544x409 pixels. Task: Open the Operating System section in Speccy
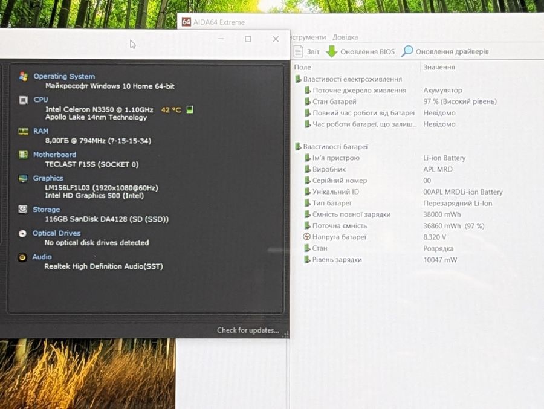coord(64,76)
